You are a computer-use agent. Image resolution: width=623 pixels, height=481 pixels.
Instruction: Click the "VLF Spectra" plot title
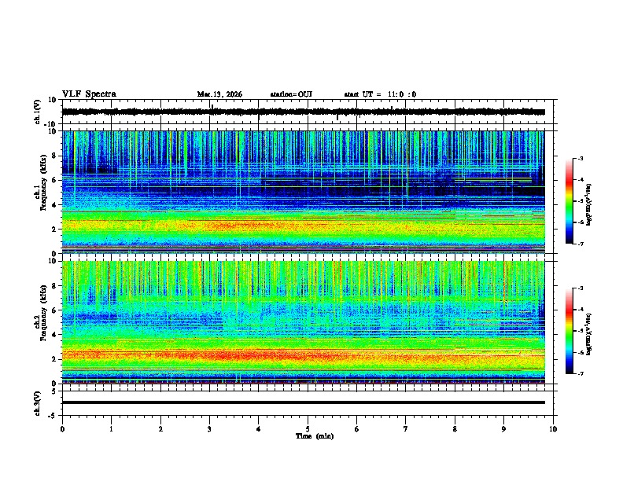[89, 94]
